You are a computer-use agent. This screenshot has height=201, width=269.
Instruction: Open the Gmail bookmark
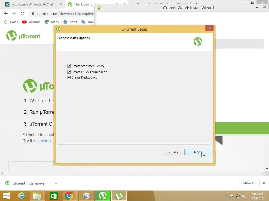(11, 22)
